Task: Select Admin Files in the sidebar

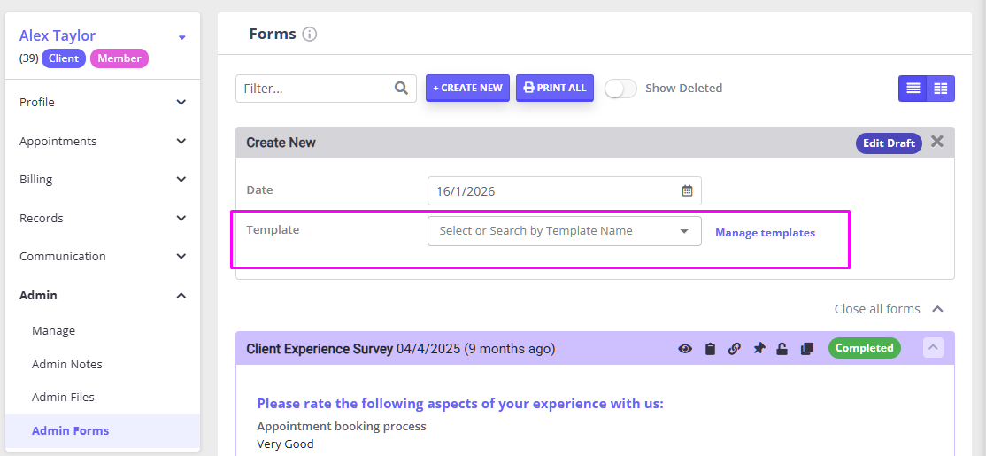Action: tap(63, 397)
